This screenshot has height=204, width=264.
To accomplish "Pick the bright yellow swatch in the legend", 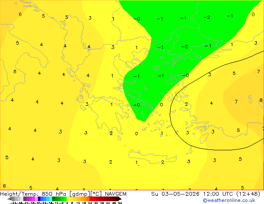I will 68,199.
